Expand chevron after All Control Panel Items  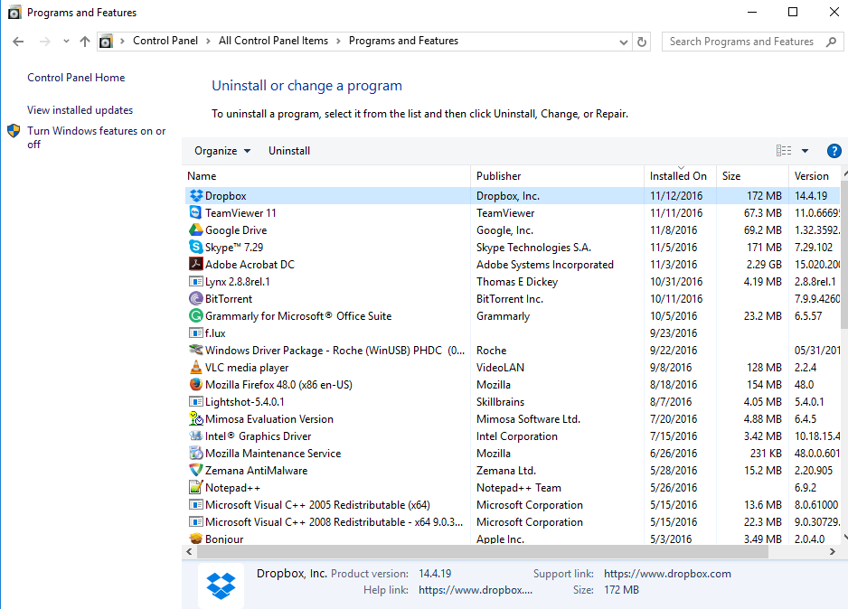tap(338, 41)
